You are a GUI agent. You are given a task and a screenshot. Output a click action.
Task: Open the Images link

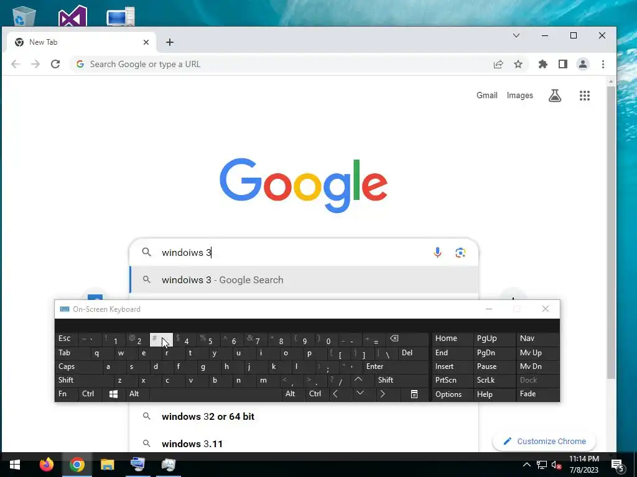(x=519, y=95)
